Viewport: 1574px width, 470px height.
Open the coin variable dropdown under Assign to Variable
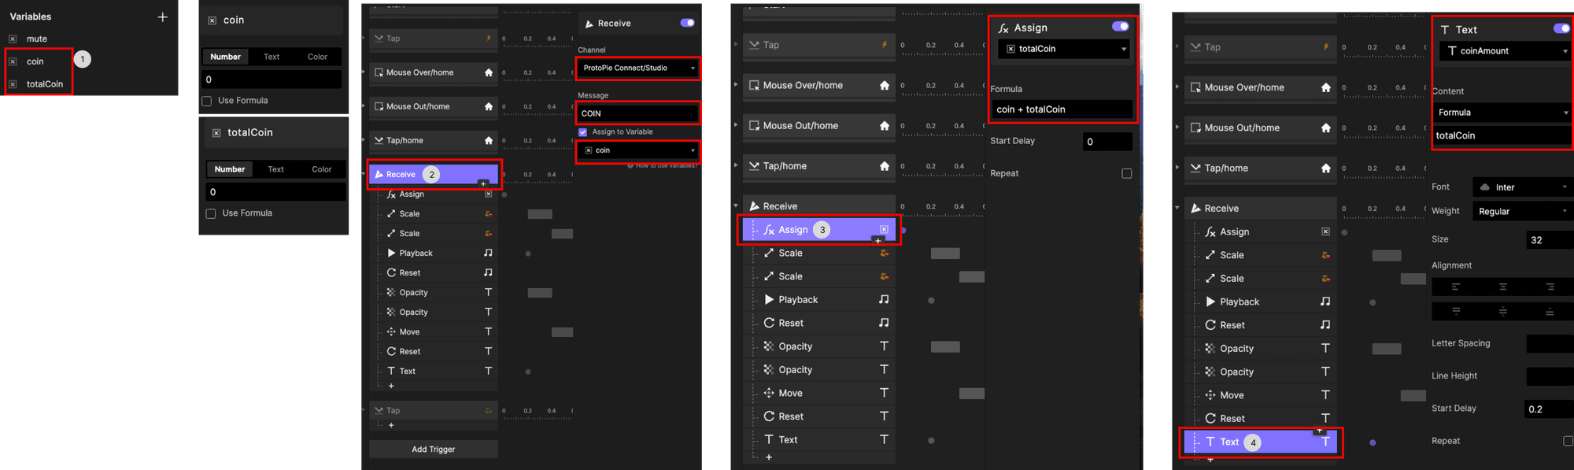click(x=637, y=150)
